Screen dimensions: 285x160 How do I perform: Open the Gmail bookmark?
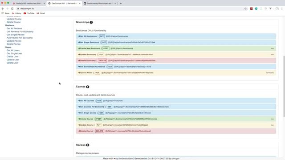point(41,13)
